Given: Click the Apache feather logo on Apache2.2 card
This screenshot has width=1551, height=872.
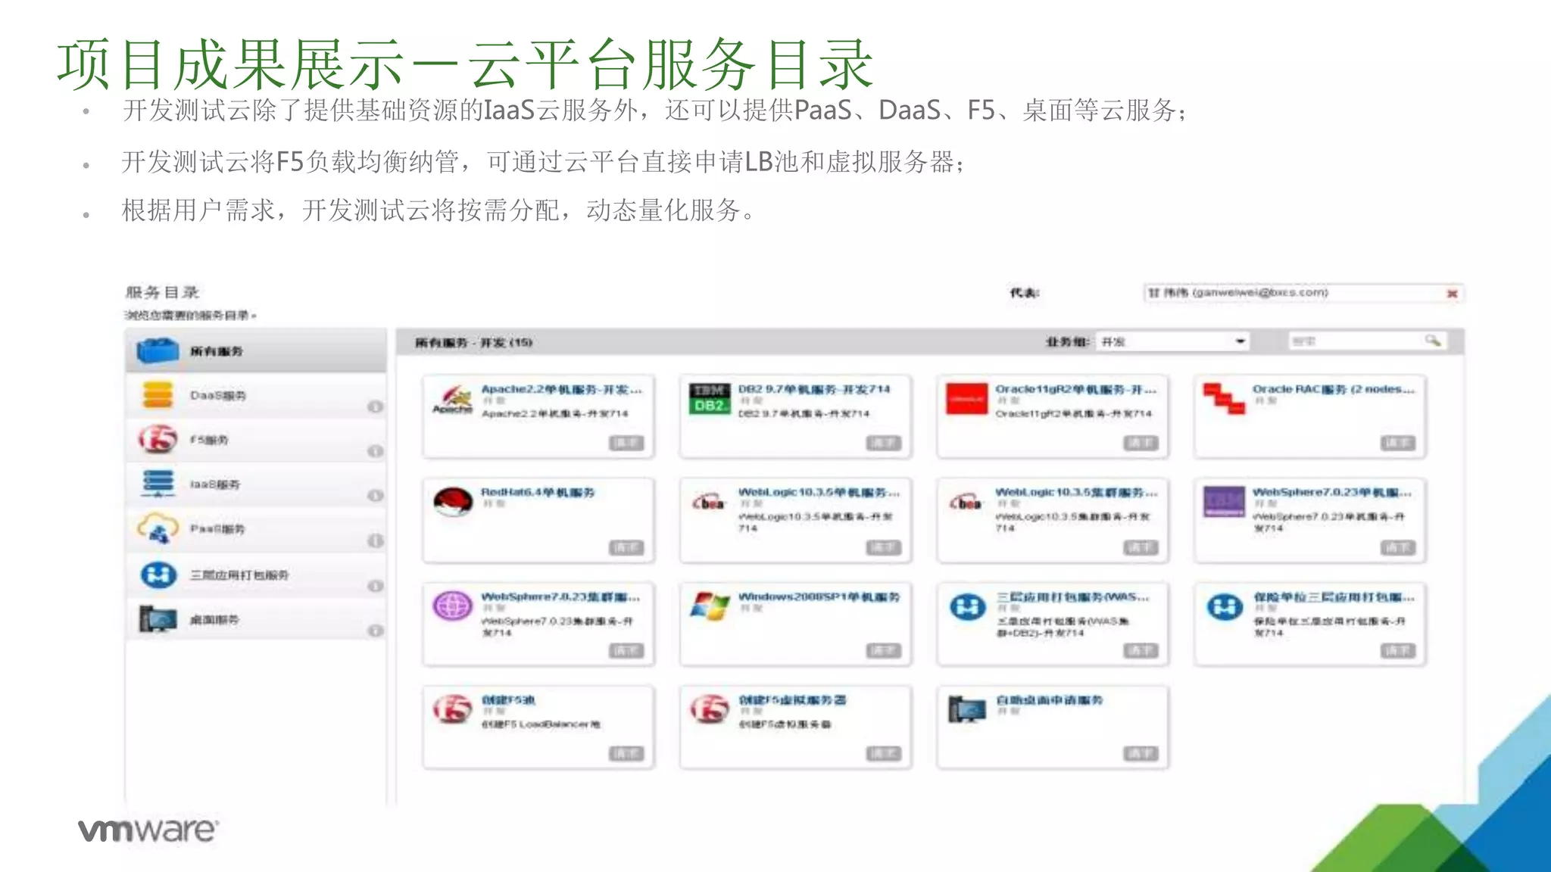Looking at the screenshot, I should (452, 399).
